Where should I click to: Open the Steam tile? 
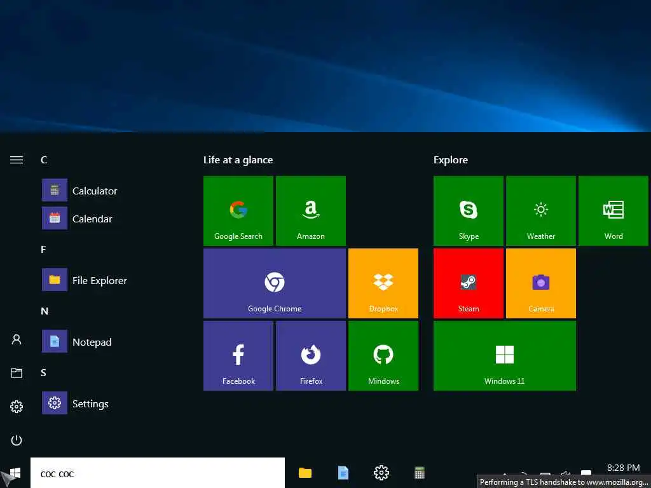[469, 283]
